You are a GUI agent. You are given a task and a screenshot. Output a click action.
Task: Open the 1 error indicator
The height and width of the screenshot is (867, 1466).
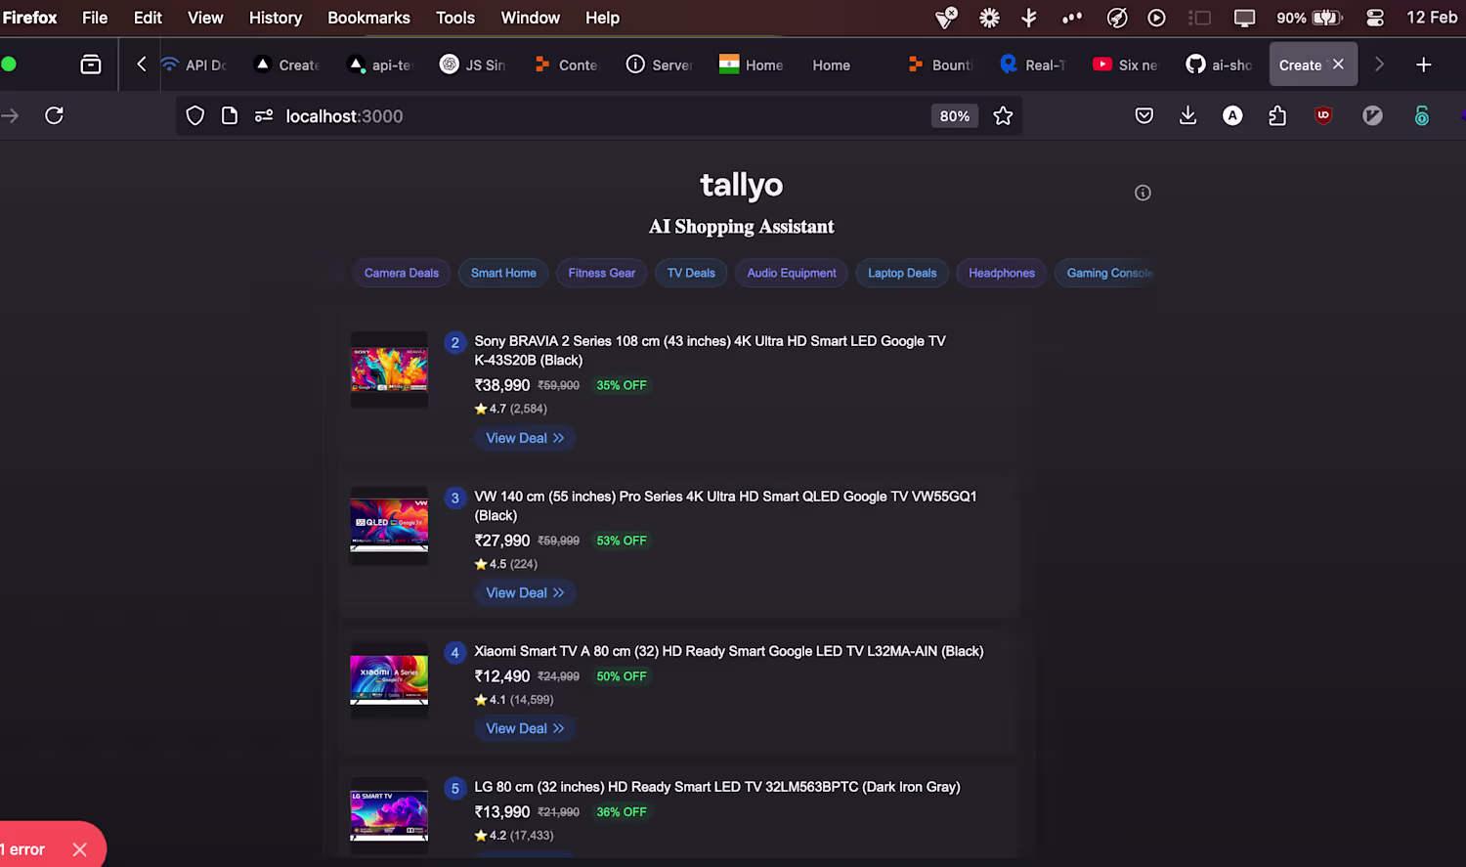[x=23, y=849]
